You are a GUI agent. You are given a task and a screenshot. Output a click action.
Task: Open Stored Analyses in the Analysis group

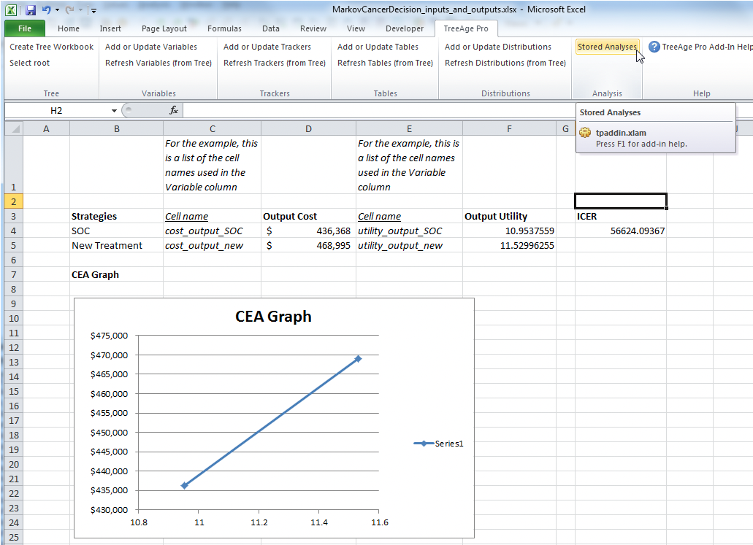tap(607, 47)
